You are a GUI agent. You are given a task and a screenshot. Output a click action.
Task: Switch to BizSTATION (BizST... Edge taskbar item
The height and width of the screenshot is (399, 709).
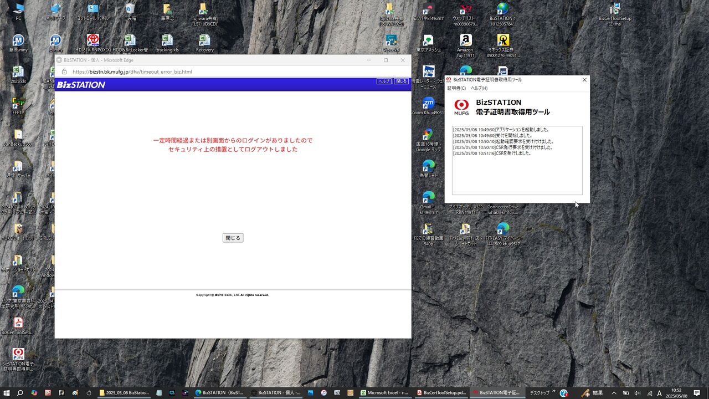coord(219,393)
